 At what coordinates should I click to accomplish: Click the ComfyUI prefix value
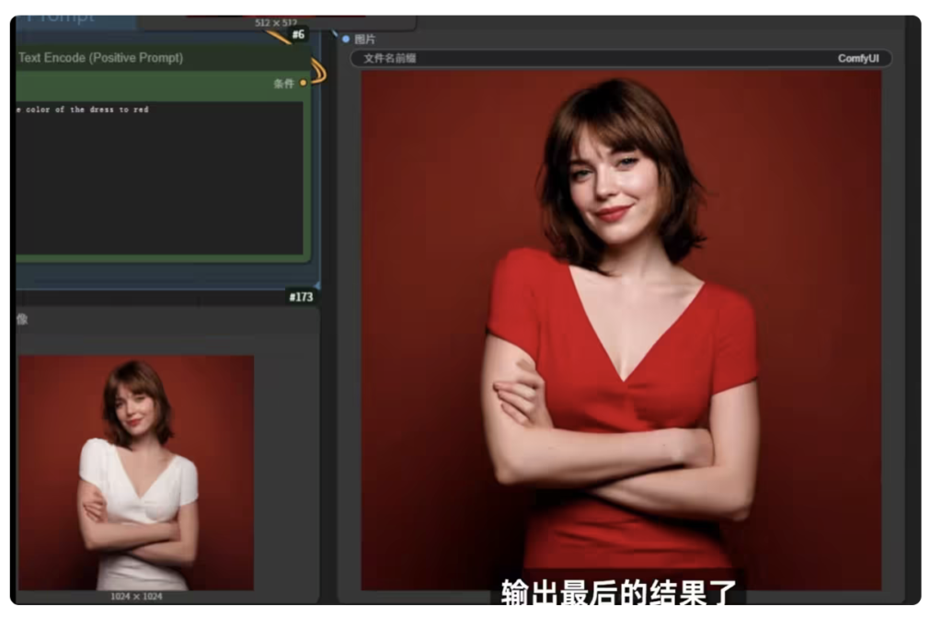point(858,58)
